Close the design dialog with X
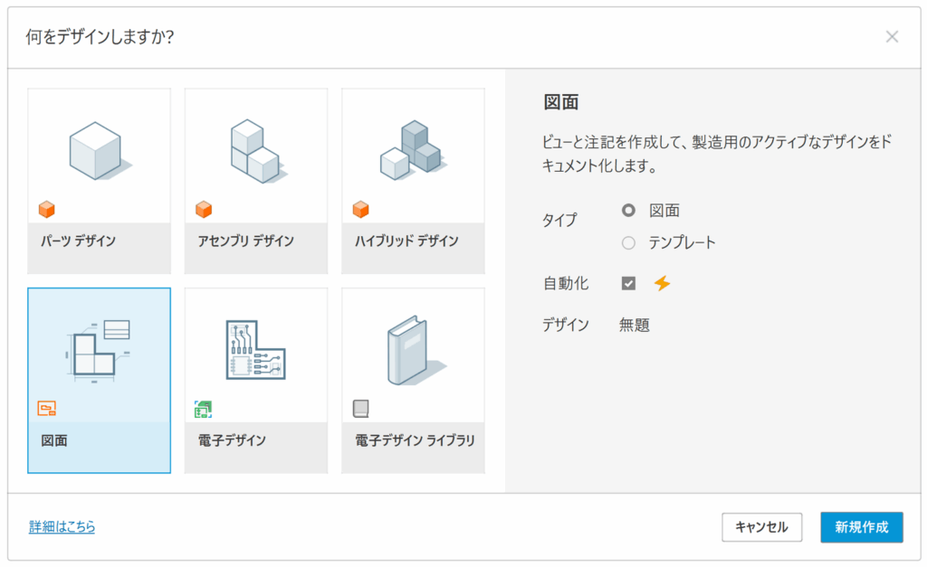The width and height of the screenshot is (927, 567). 892,36
